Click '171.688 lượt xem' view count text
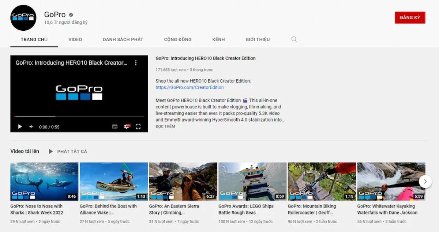This screenshot has height=232, width=439. [x=171, y=70]
